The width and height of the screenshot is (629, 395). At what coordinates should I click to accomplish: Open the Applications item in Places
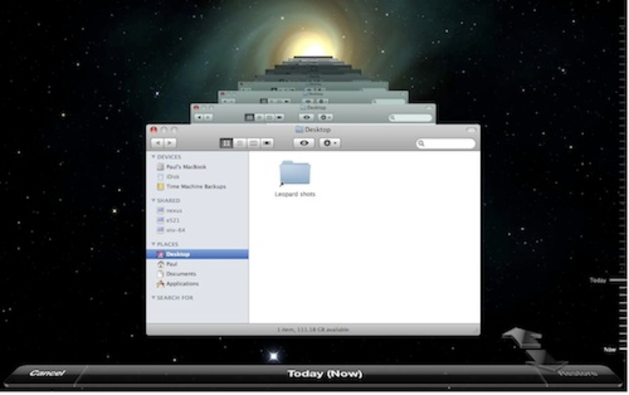pyautogui.click(x=182, y=284)
